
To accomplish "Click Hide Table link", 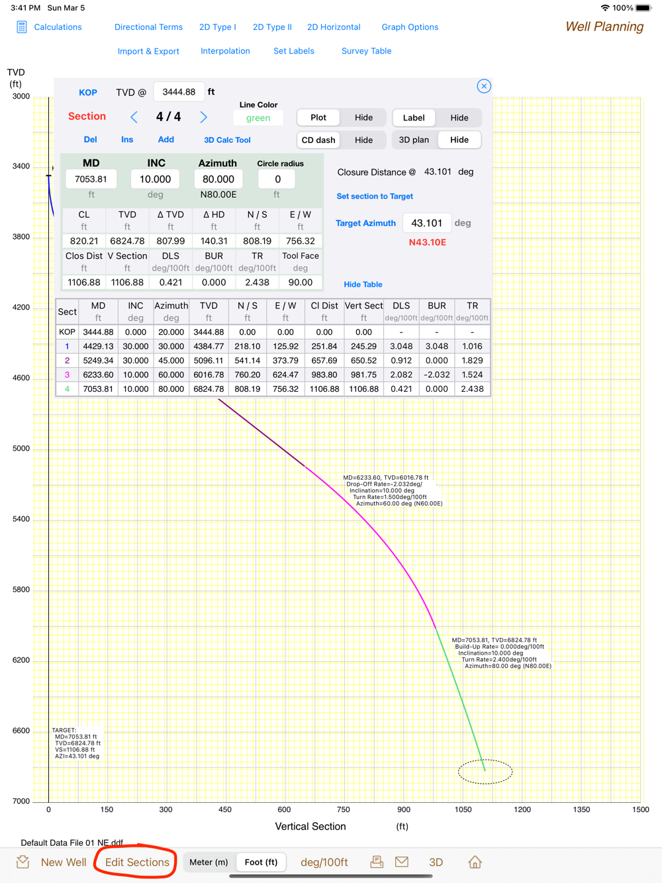I will coord(363,285).
